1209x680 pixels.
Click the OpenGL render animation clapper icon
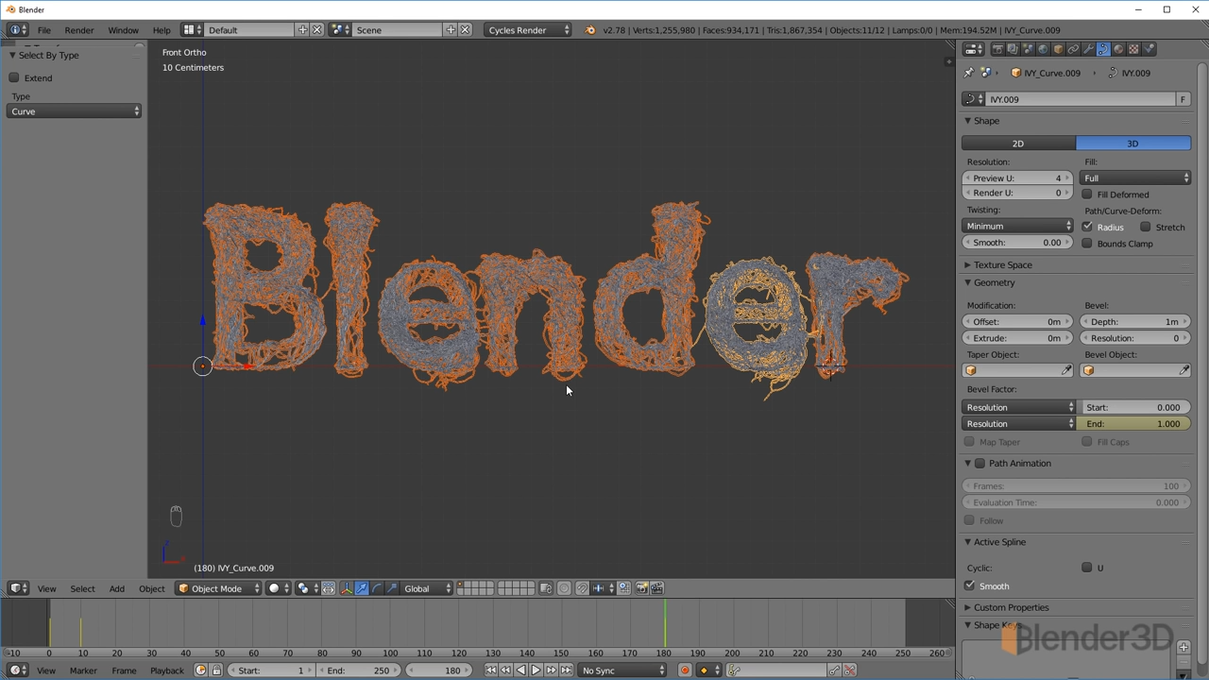658,588
